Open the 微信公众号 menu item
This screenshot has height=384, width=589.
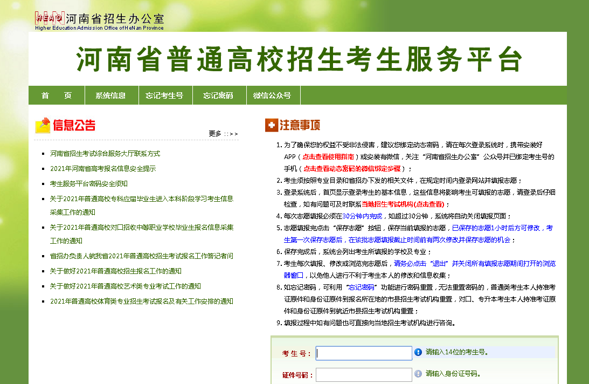coord(272,95)
